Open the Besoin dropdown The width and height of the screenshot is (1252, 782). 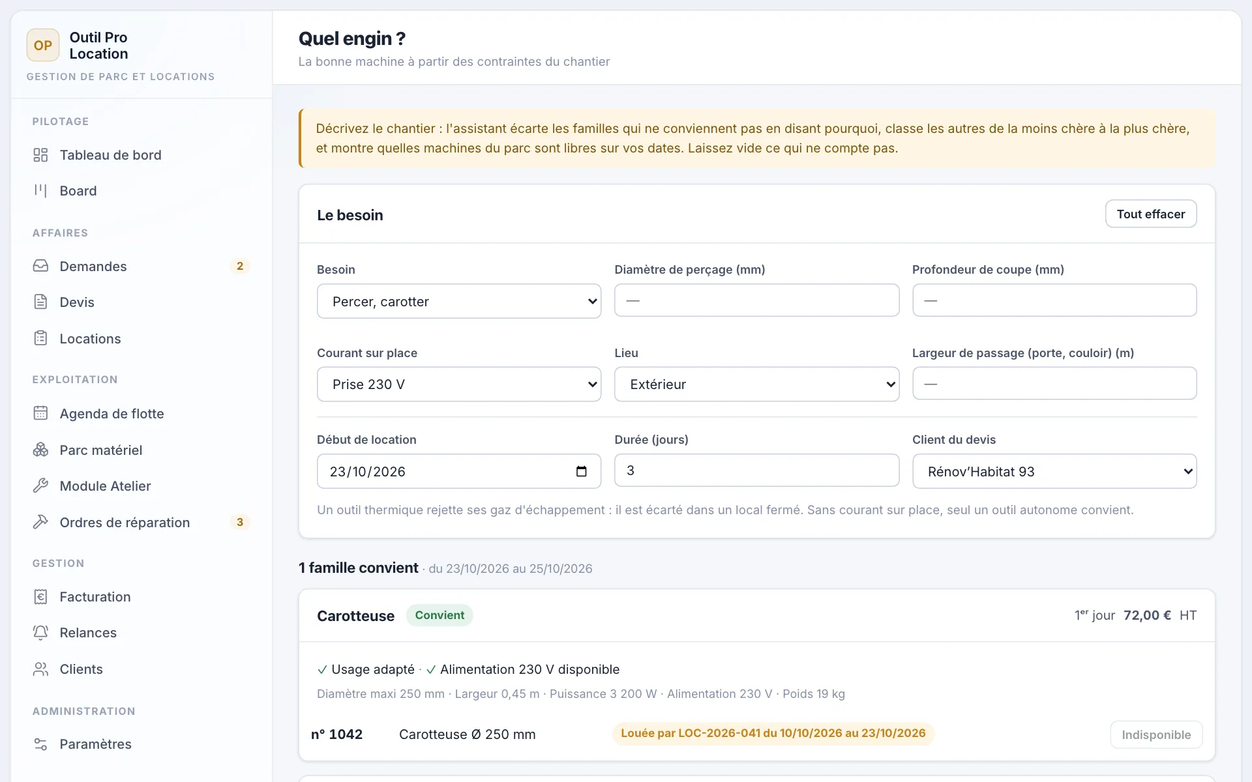point(459,301)
